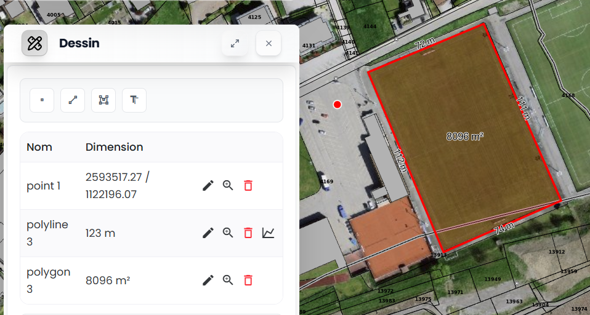
Task: Expand the Dessin panel
Action: [235, 43]
